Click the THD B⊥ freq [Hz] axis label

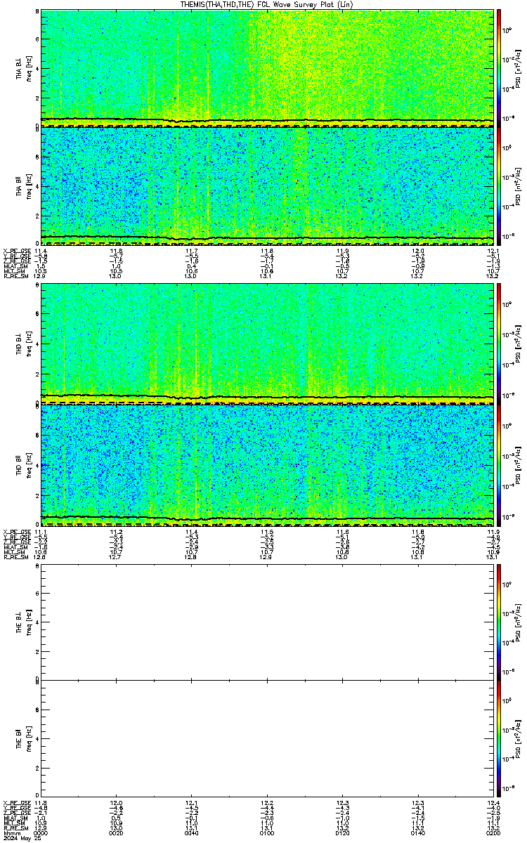coord(29,344)
